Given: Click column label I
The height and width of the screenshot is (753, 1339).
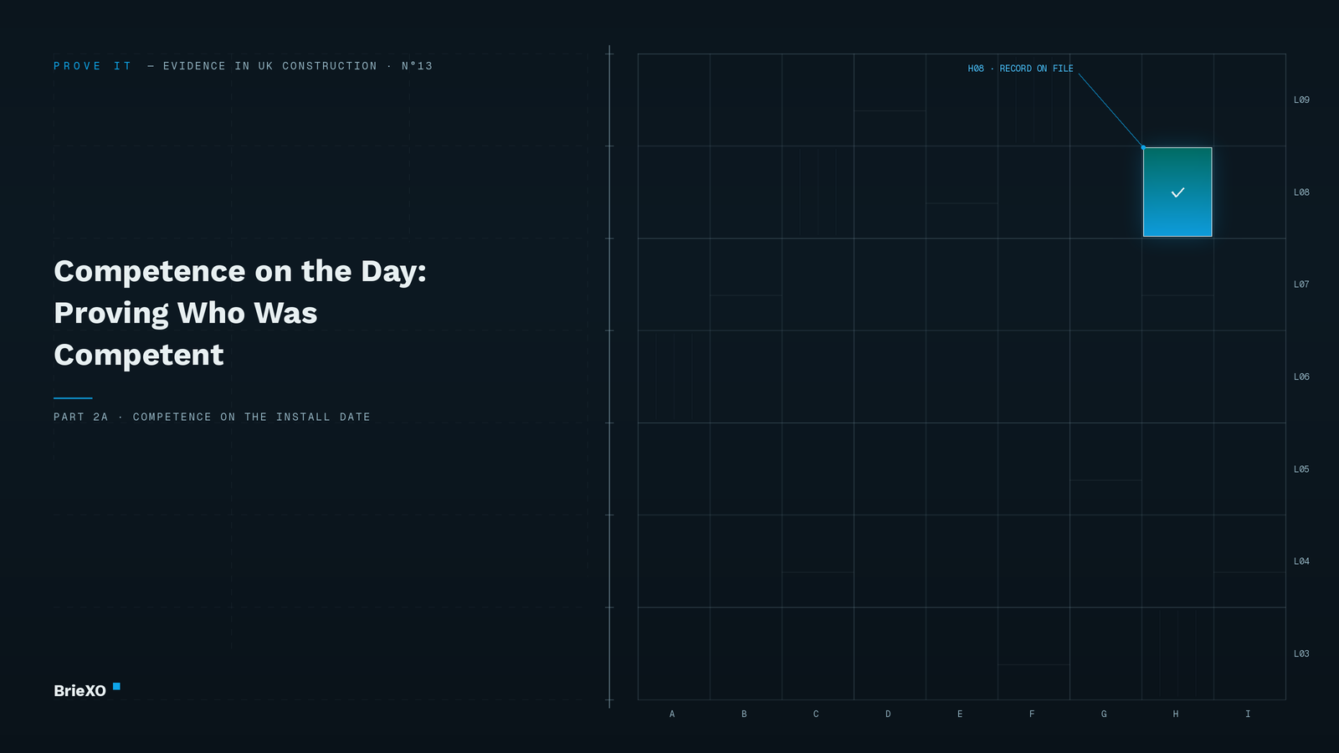Looking at the screenshot, I should coord(1248,715).
